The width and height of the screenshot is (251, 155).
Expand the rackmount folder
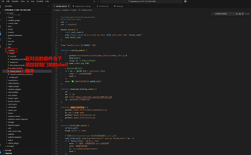click(12, 107)
